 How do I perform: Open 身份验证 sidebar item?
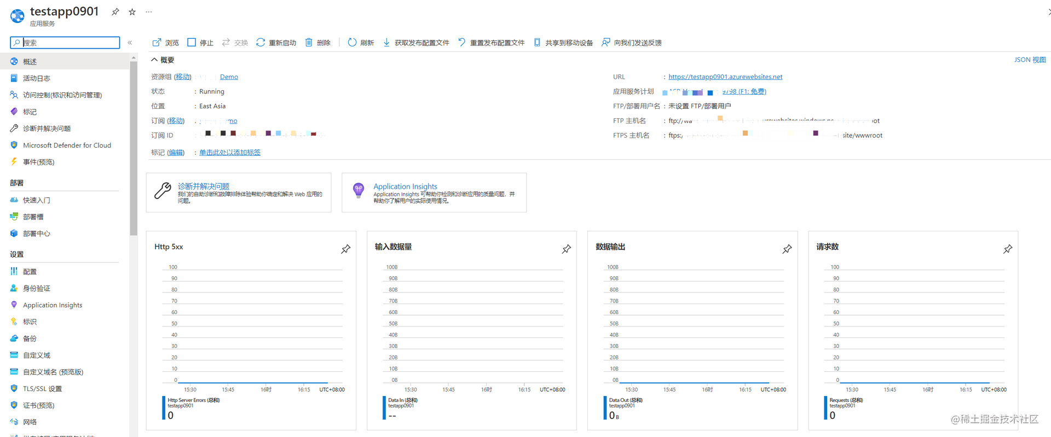65,288
